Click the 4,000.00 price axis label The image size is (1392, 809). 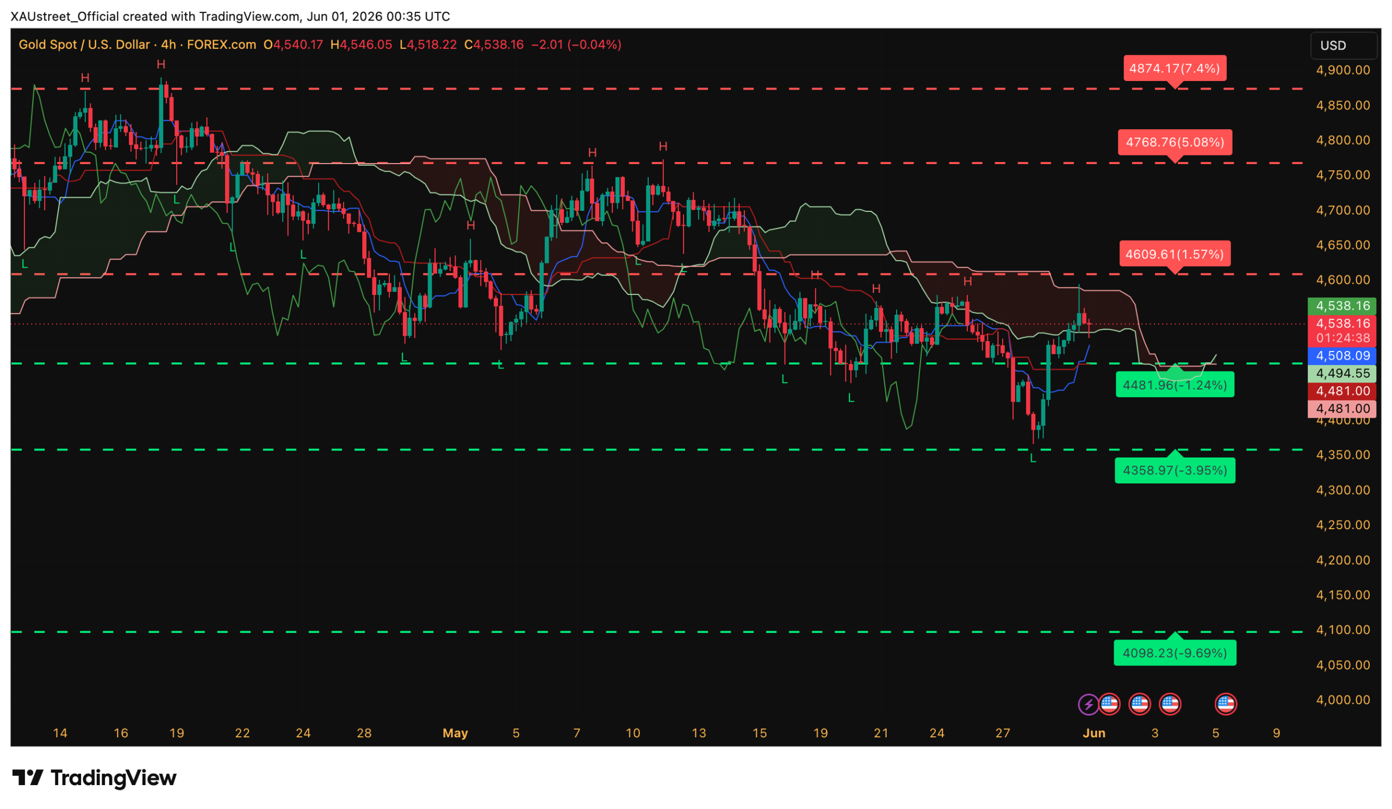(1343, 700)
